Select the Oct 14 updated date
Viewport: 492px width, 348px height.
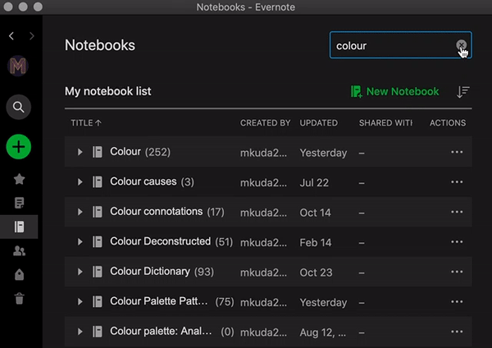tap(315, 213)
